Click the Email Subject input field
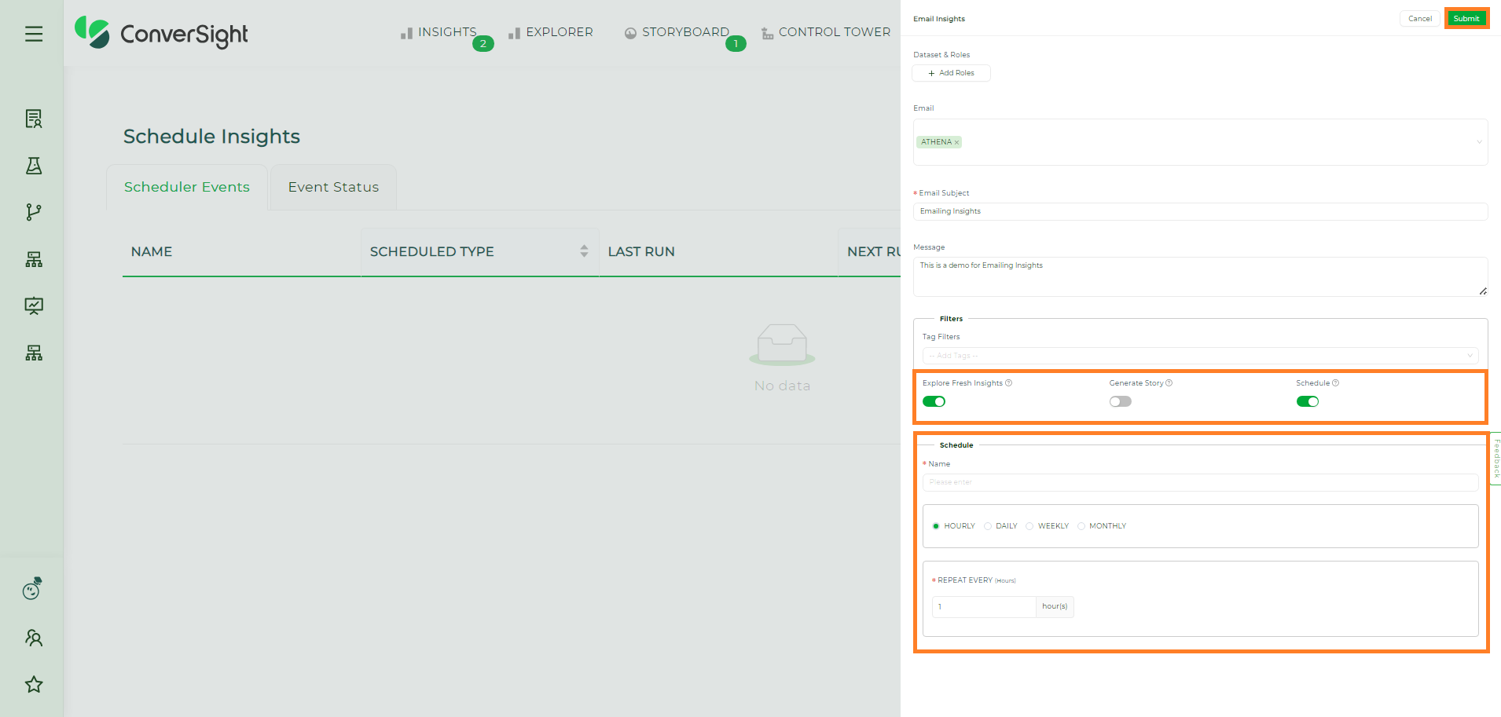1501x717 pixels. 1200,211
